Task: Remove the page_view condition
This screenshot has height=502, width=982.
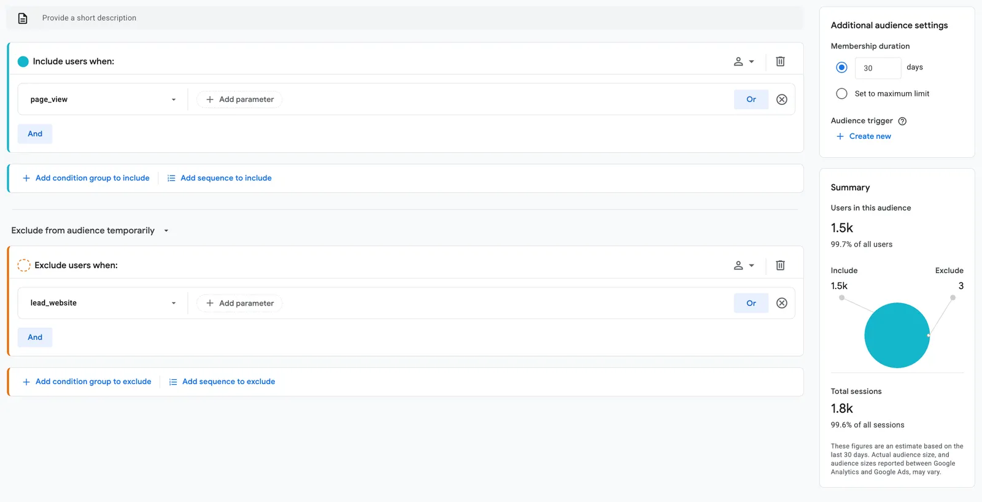Action: (782, 99)
